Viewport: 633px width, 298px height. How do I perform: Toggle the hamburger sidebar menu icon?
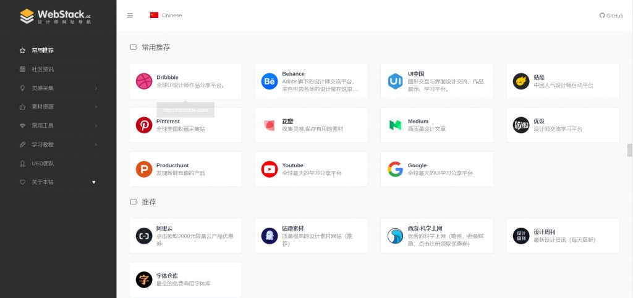coord(130,15)
